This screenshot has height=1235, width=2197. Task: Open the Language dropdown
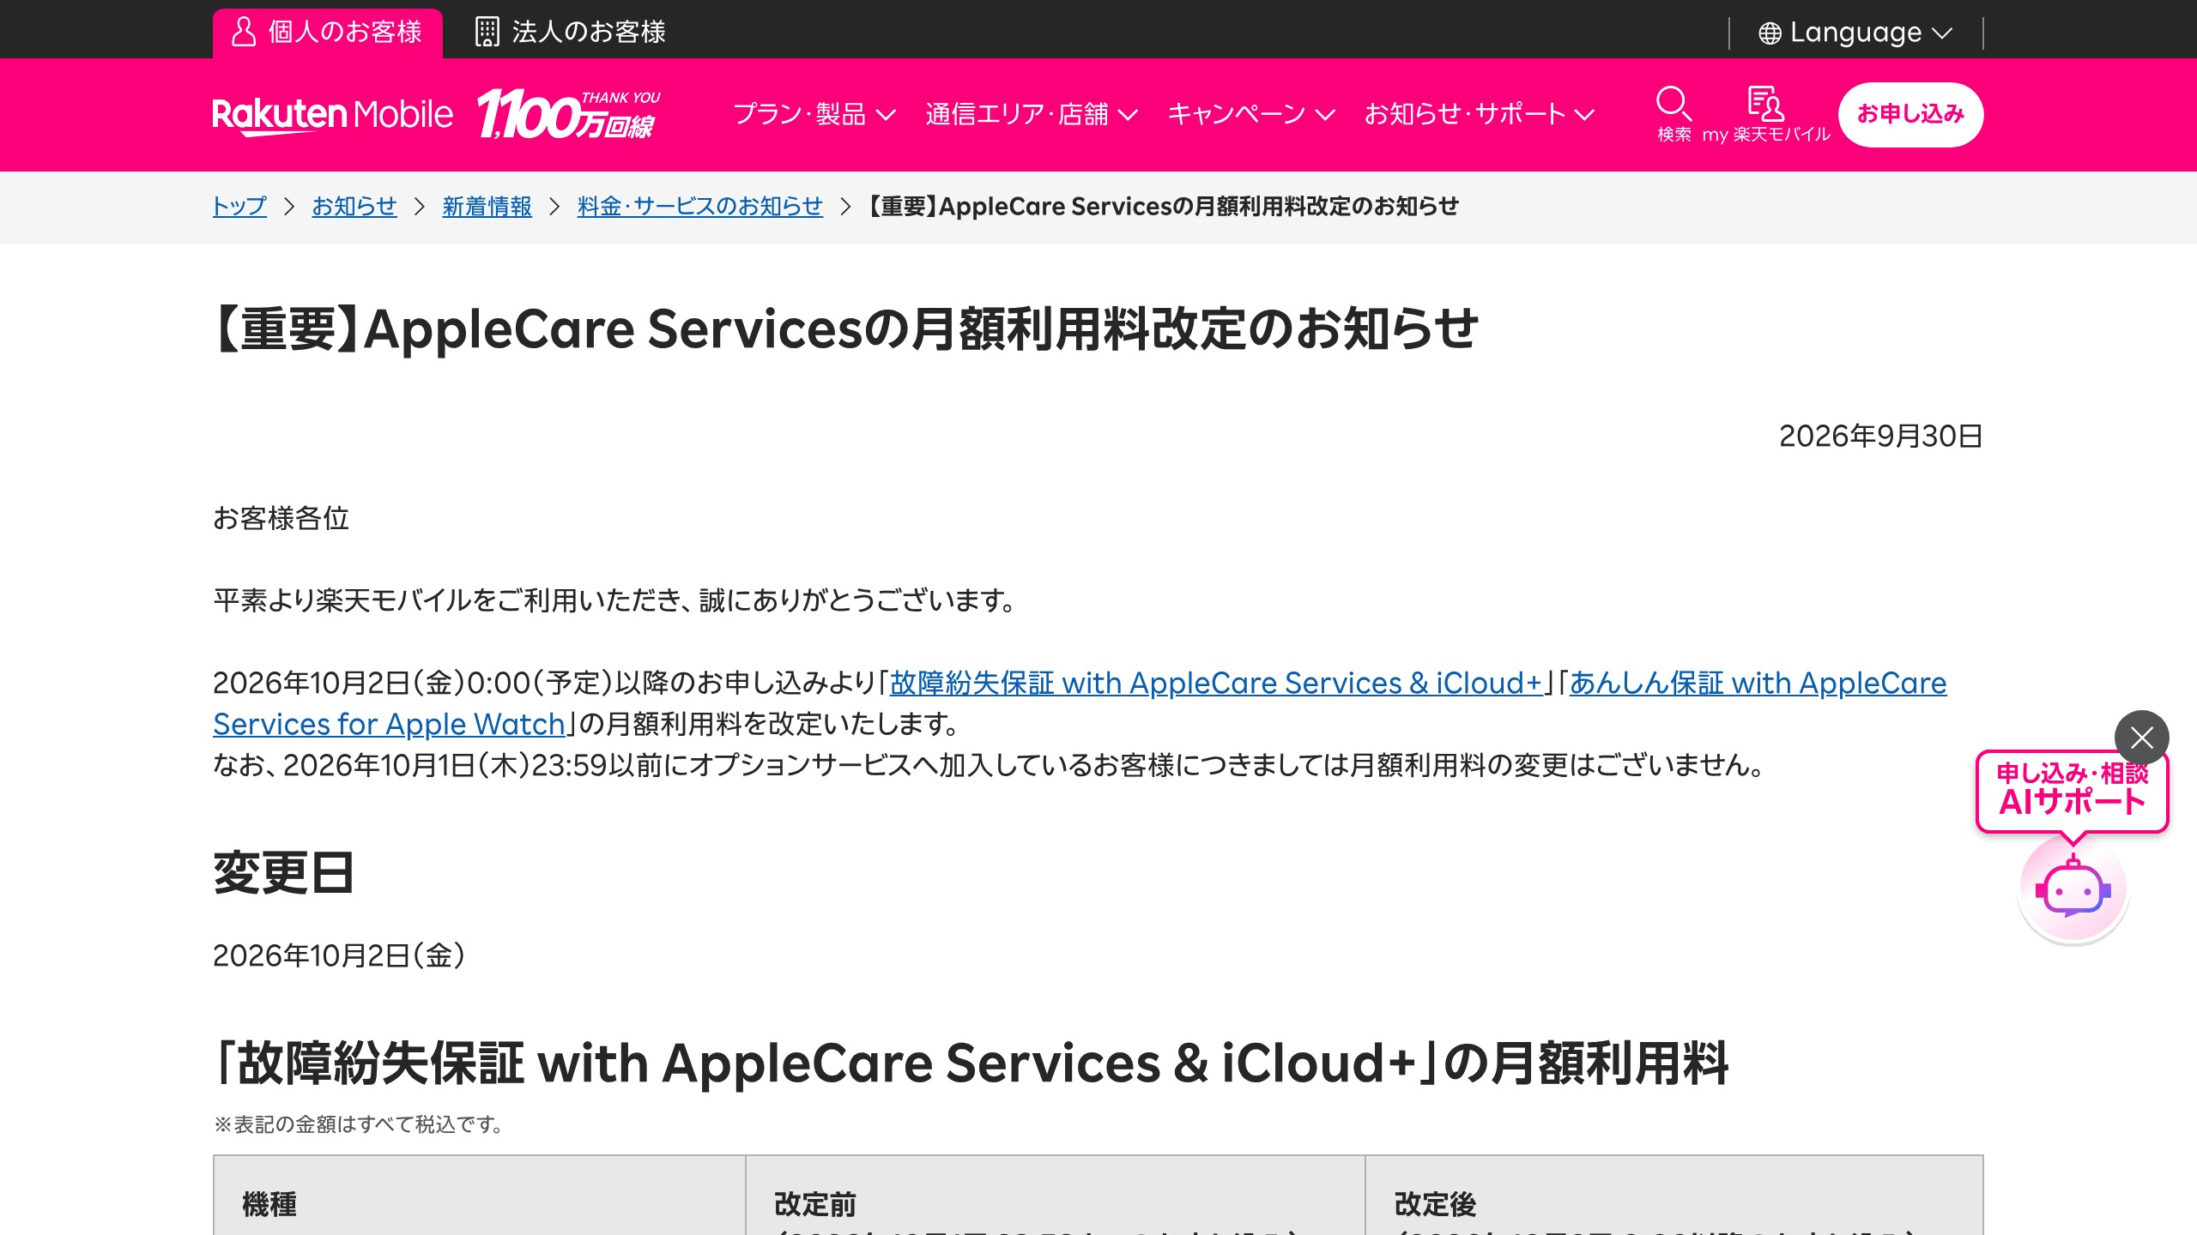point(1855,33)
